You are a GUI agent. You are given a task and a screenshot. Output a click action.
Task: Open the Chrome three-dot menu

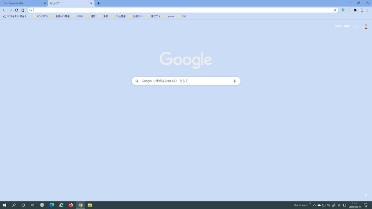click(x=368, y=10)
